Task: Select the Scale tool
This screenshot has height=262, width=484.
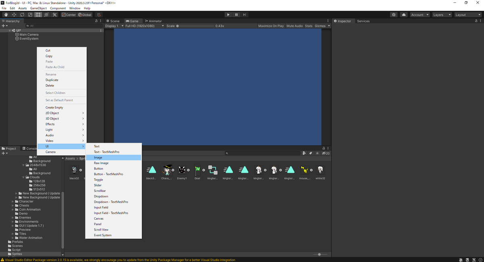Action: coord(30,15)
